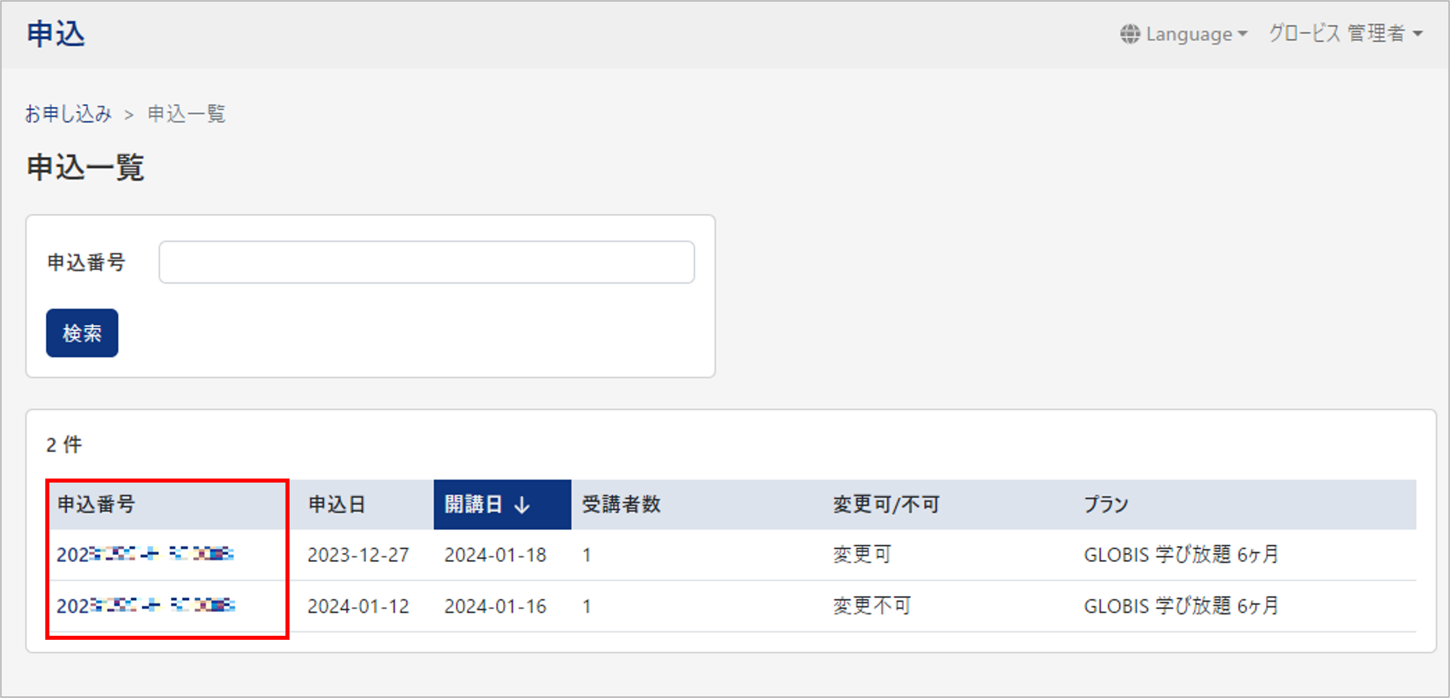The height and width of the screenshot is (698, 1450).
Task: Select first row's GLOBIS 学び放題 6ヶ月 plan
Action: tap(1181, 555)
